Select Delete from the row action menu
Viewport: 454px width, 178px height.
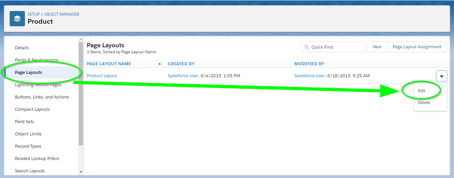tap(424, 102)
